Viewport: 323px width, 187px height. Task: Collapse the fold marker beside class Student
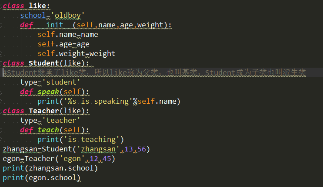pos(1,63)
